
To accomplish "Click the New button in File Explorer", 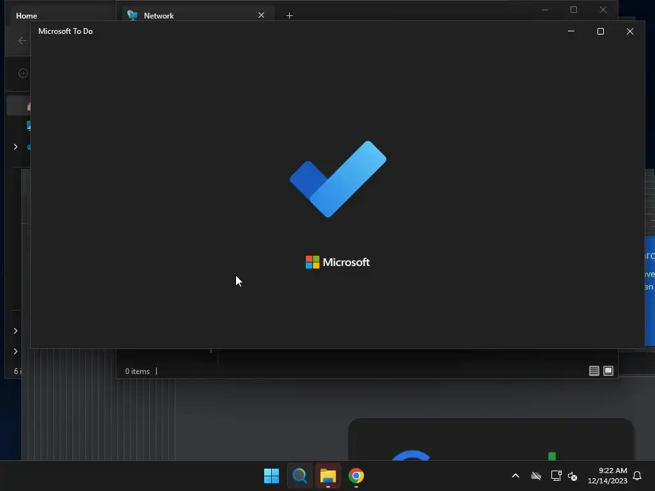I will click(23, 74).
